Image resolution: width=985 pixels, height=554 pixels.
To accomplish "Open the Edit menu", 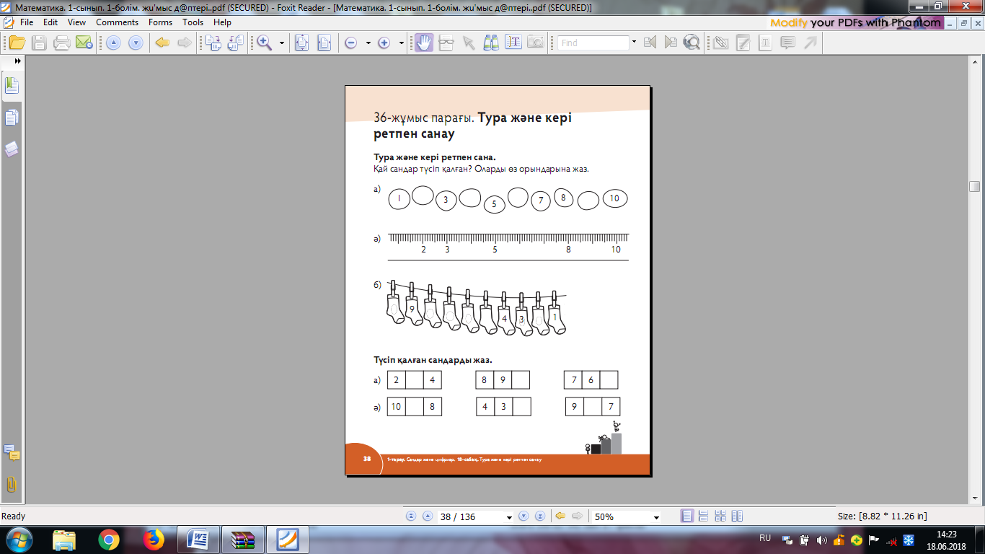I will [x=50, y=22].
